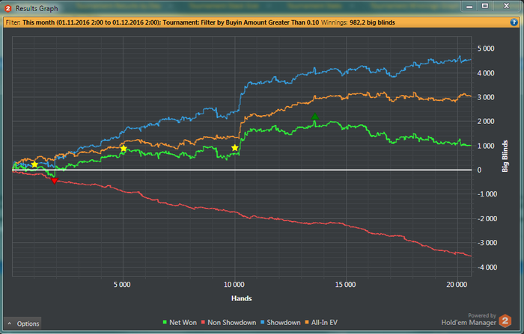Click the Winnings 982,2 big blinds text

coord(358,22)
